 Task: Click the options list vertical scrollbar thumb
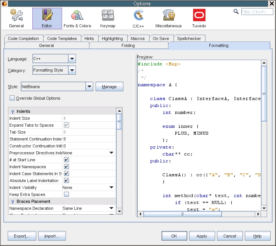(x=119, y=122)
